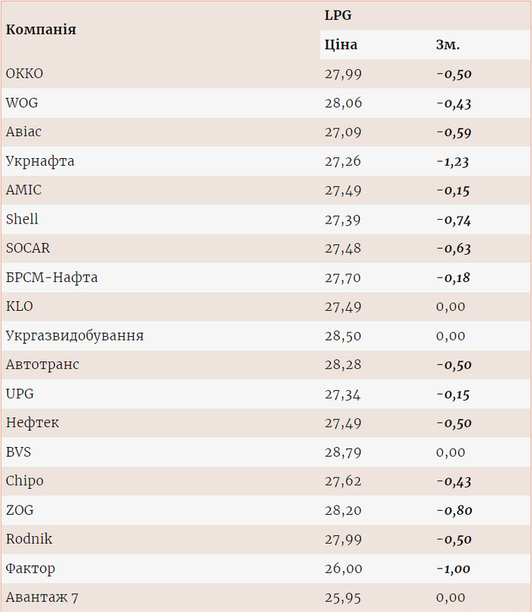532x612 pixels.
Task: Click the BVS price 28,79
Action: (x=343, y=452)
